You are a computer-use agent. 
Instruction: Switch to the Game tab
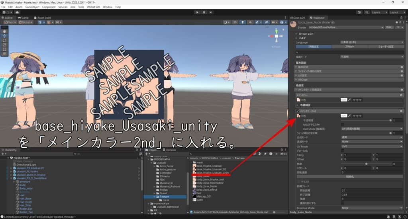coord(23,18)
